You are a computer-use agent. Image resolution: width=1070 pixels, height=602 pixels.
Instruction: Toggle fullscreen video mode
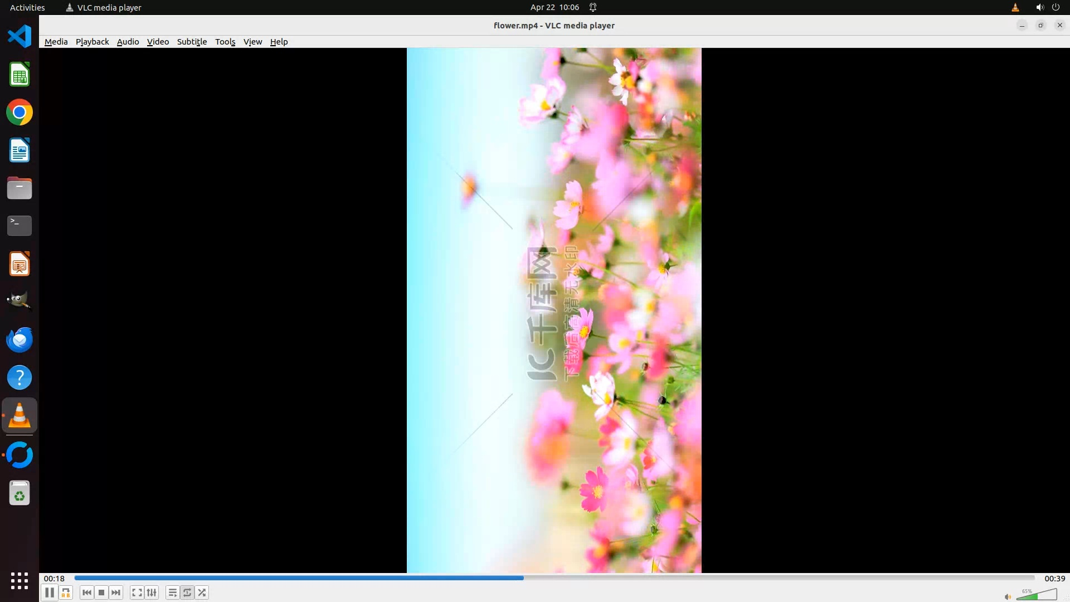pyautogui.click(x=137, y=593)
